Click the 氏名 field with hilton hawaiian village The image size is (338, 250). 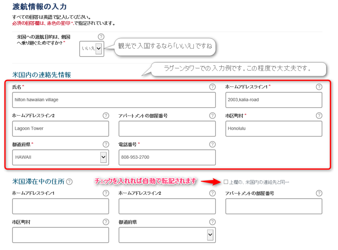click(x=114, y=100)
